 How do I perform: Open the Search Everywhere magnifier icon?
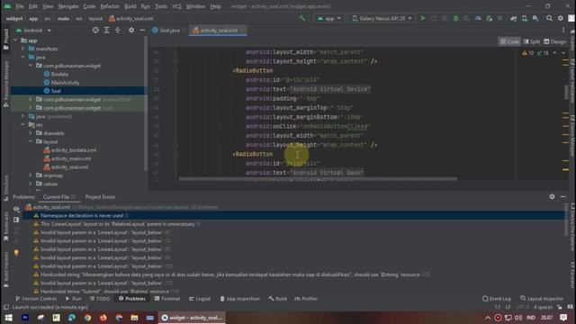tap(549, 18)
